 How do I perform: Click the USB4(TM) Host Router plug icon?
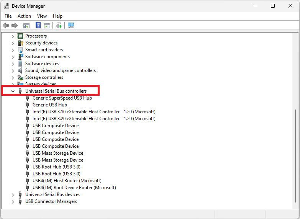tap(27, 181)
